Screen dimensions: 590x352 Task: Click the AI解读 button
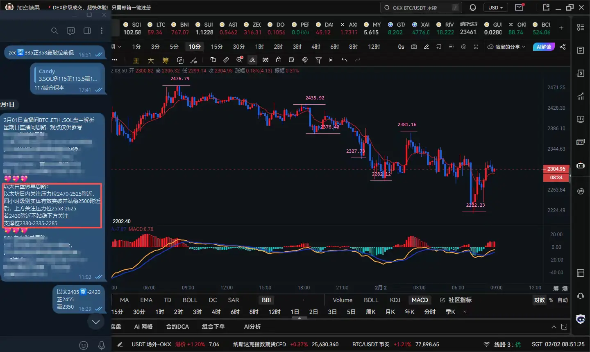[544, 47]
